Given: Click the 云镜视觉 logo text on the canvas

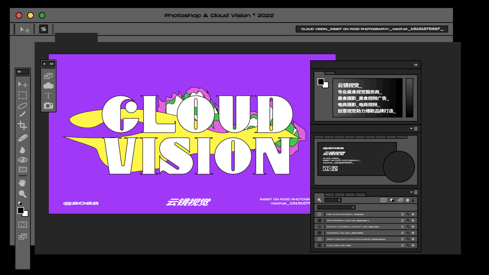Looking at the screenshot, I should (x=188, y=202).
